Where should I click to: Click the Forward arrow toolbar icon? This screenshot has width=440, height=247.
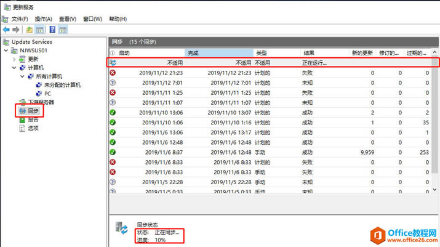point(16,30)
